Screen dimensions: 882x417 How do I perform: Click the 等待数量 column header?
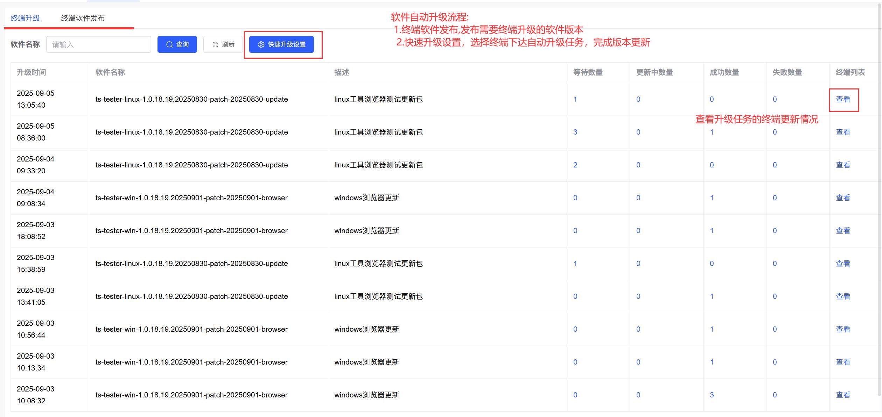pos(588,72)
